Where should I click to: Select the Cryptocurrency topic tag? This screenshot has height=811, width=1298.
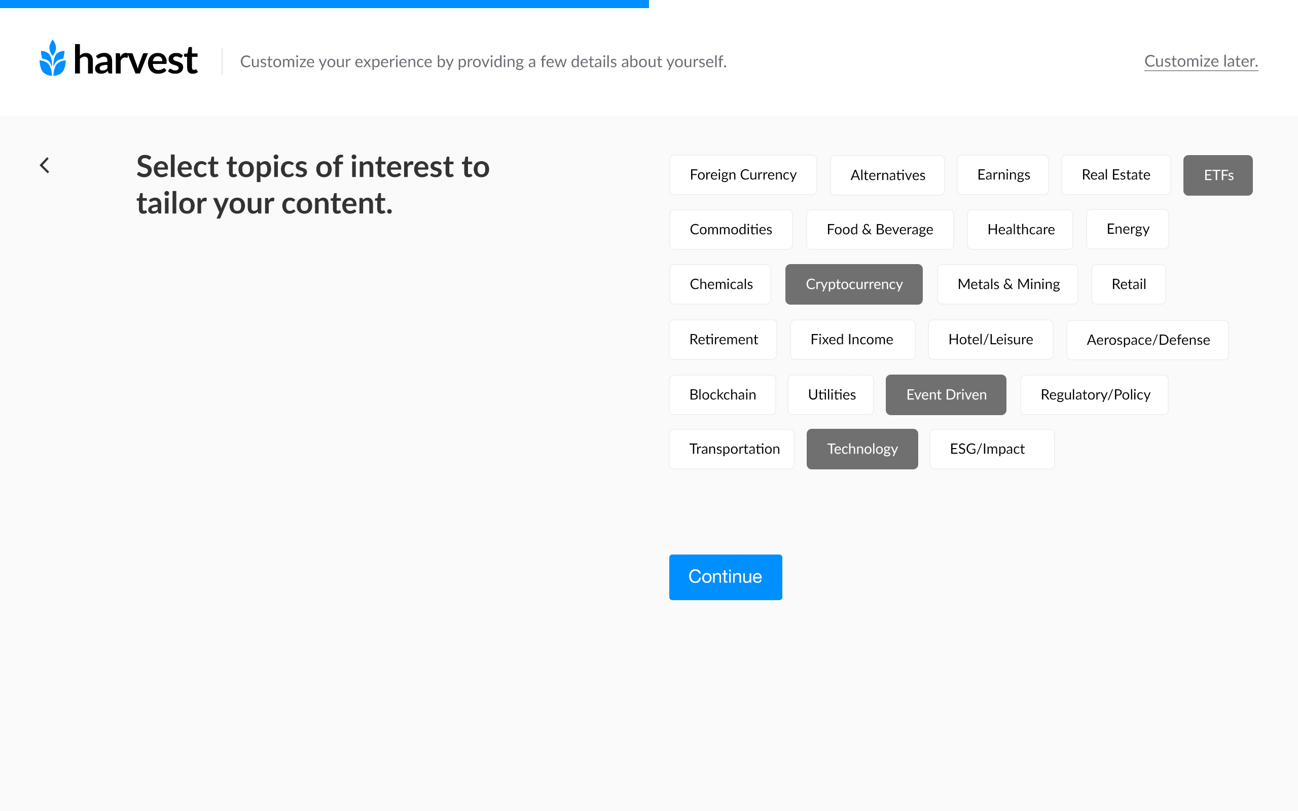(x=853, y=284)
